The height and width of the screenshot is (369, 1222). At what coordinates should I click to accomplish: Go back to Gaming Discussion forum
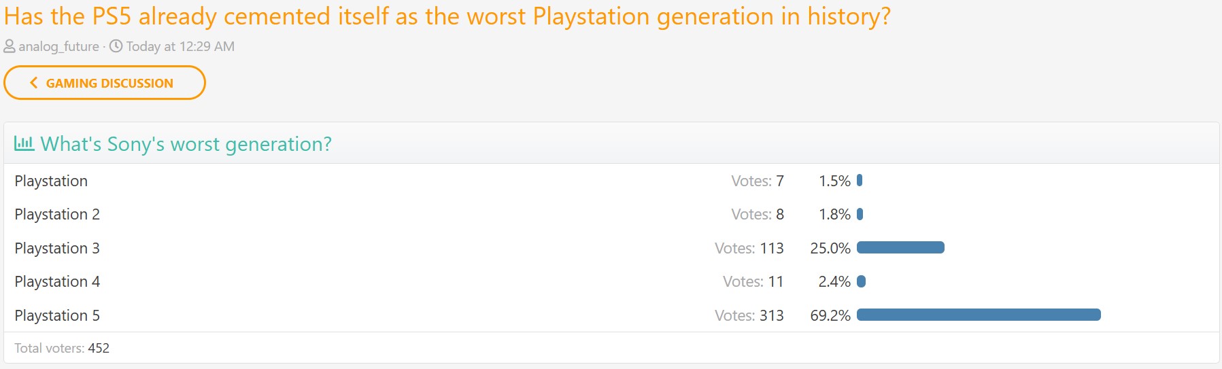click(x=105, y=83)
